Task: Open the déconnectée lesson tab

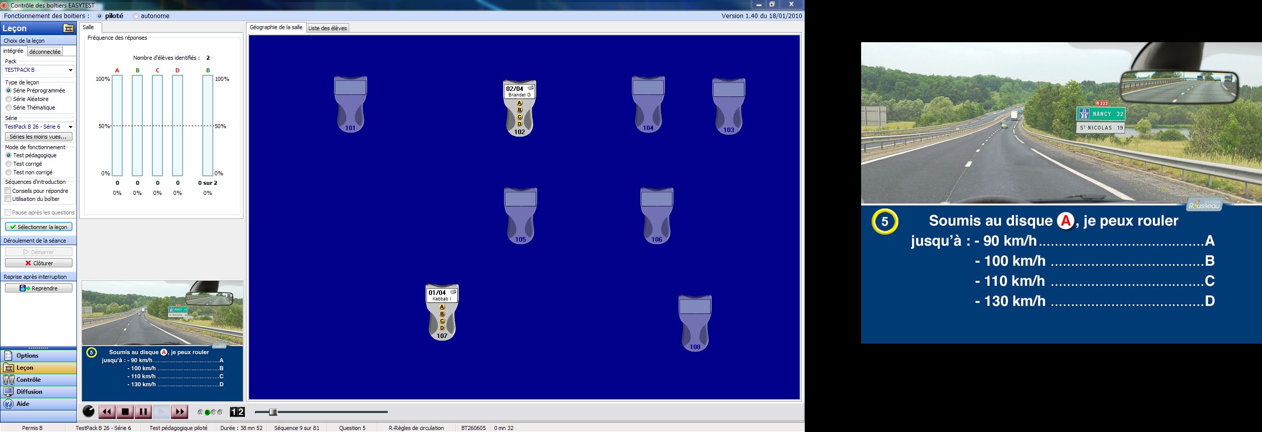Action: tap(45, 52)
